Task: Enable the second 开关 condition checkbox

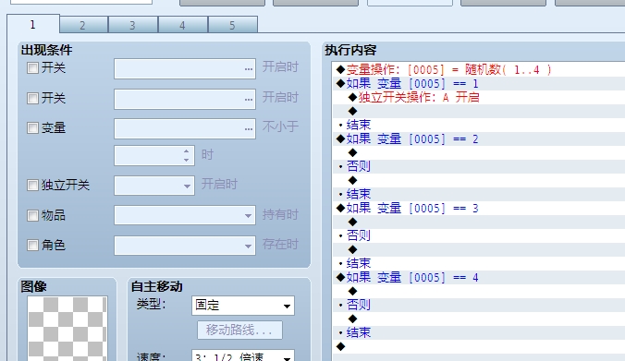Action: [32, 98]
